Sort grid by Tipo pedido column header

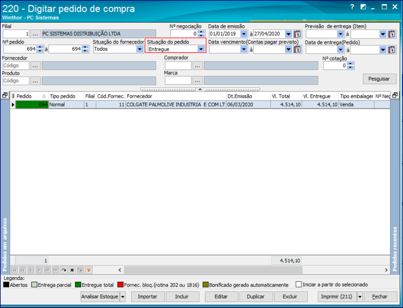tap(66, 96)
